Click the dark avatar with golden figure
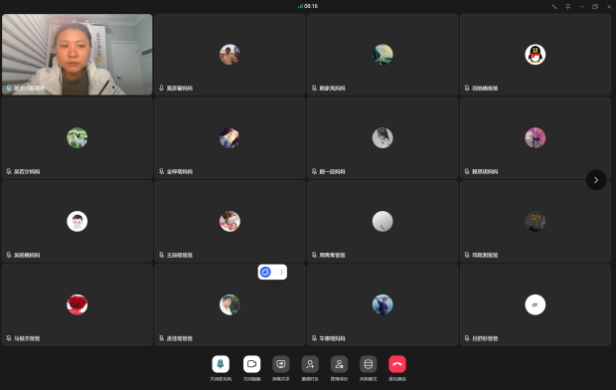Screen dimensions: 616x390 tap(536, 221)
